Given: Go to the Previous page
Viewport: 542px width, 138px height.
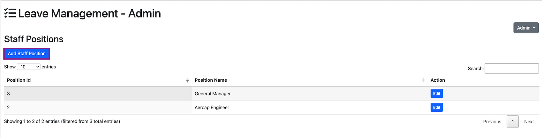Looking at the screenshot, I should point(492,122).
